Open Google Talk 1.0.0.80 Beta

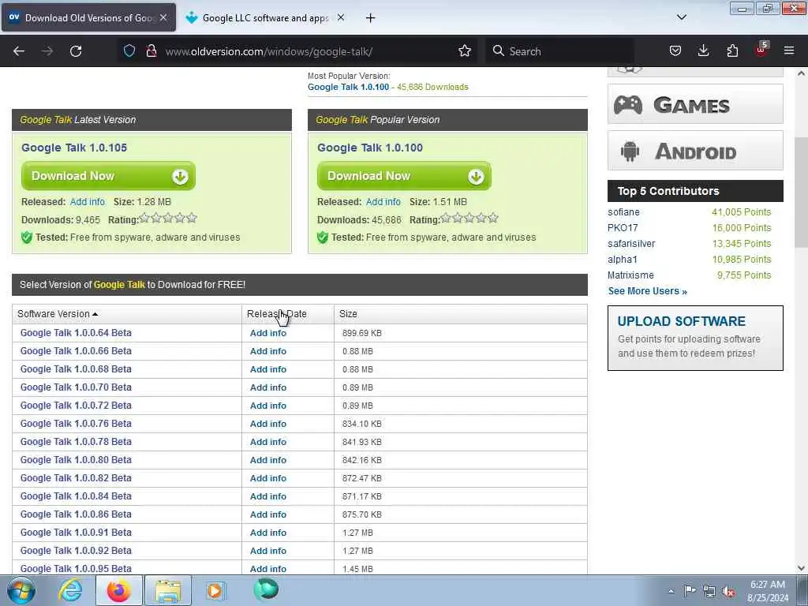click(76, 460)
